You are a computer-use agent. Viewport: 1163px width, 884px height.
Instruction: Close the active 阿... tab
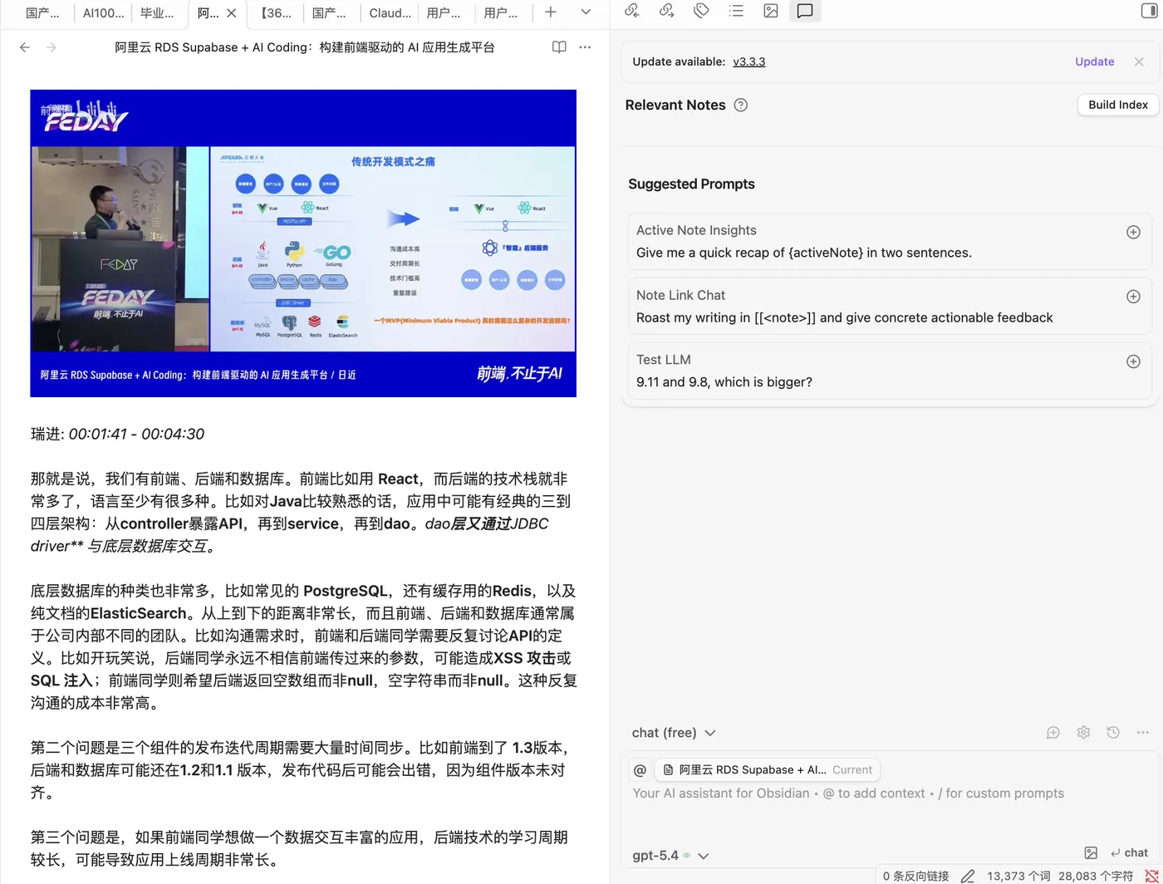[232, 12]
